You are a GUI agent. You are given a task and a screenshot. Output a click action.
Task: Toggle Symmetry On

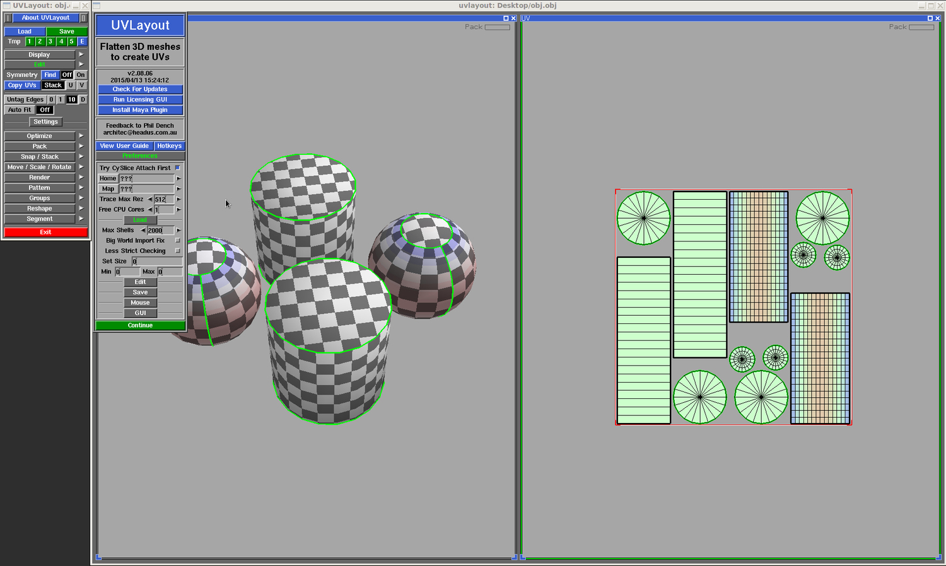(x=81, y=75)
